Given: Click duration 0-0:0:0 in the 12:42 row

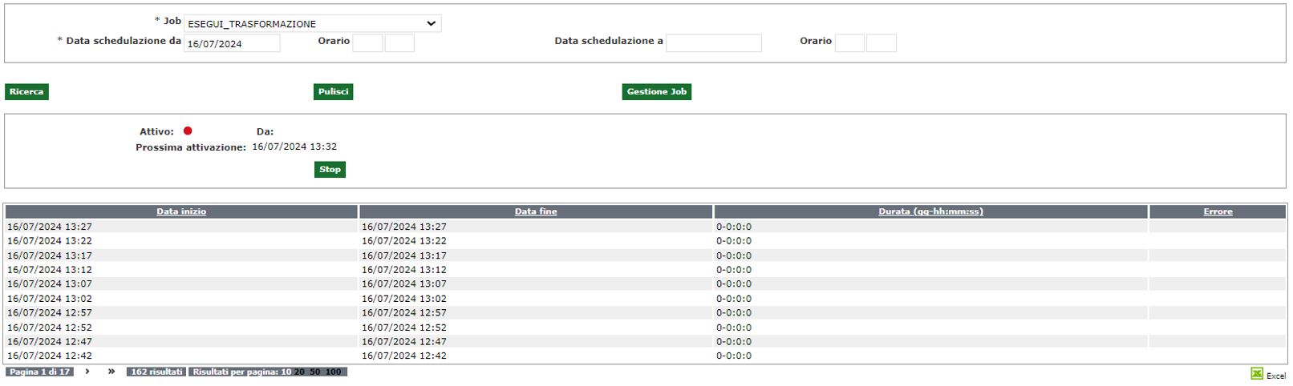Looking at the screenshot, I should point(734,356).
